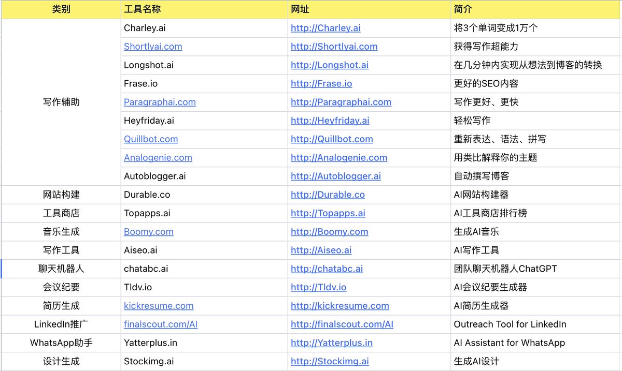
Task: Select the 简介 header cell
Action: [536, 9]
